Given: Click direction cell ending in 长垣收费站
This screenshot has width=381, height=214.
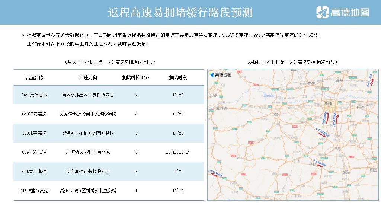Looking at the screenshot, I should coord(88,172).
